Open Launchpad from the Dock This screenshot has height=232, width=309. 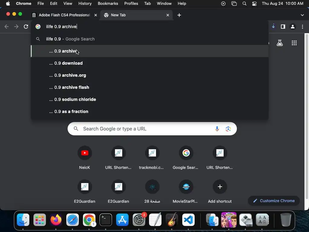(x=40, y=220)
